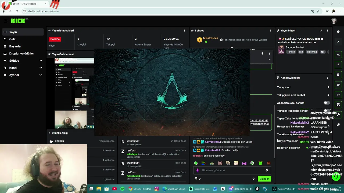This screenshot has width=344, height=193.
Task: Click the purple icon inside message field
Action: [198, 170]
